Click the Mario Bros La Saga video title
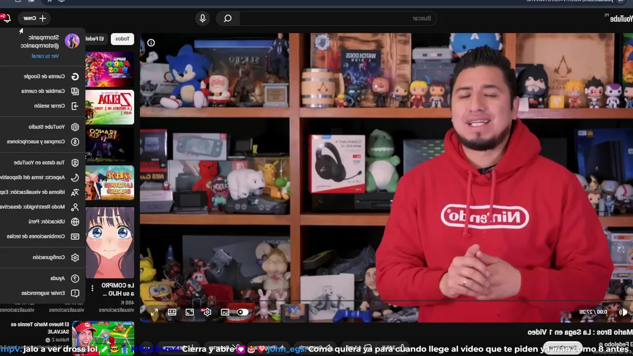Viewport: 633px width, 356px height. point(580,332)
